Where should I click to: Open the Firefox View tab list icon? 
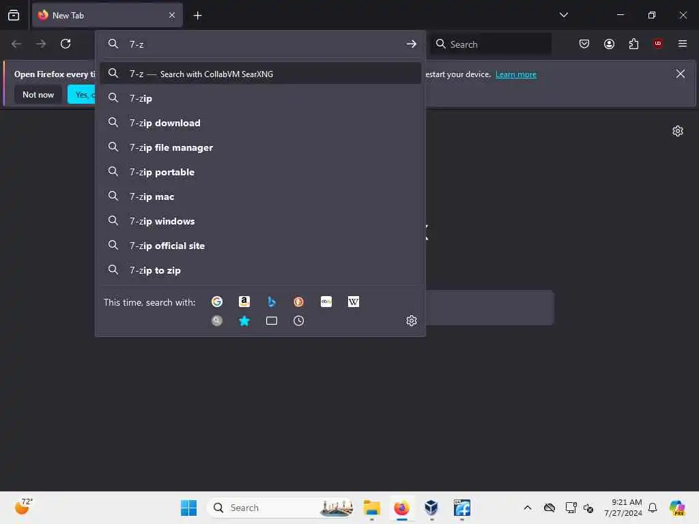click(14, 15)
